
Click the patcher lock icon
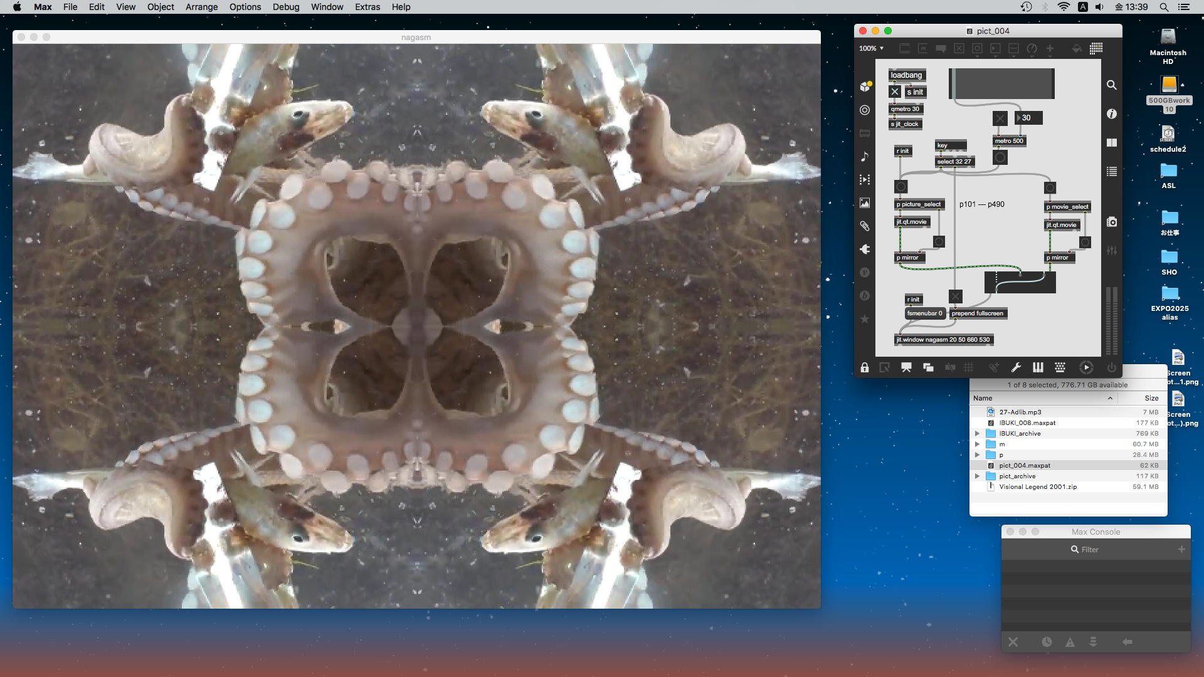pyautogui.click(x=865, y=368)
